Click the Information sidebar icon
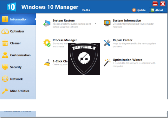Screen dimensions: 168x118 coord(5,19)
